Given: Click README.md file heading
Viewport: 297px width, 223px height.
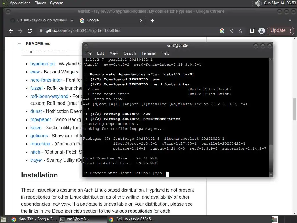Looking at the screenshot, I should coord(38,44).
